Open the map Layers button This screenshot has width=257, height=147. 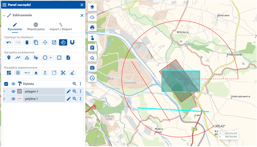point(92,7)
